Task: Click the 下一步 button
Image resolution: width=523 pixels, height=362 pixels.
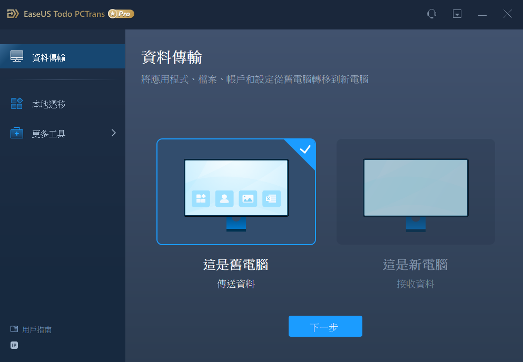Action: pyautogui.click(x=325, y=326)
